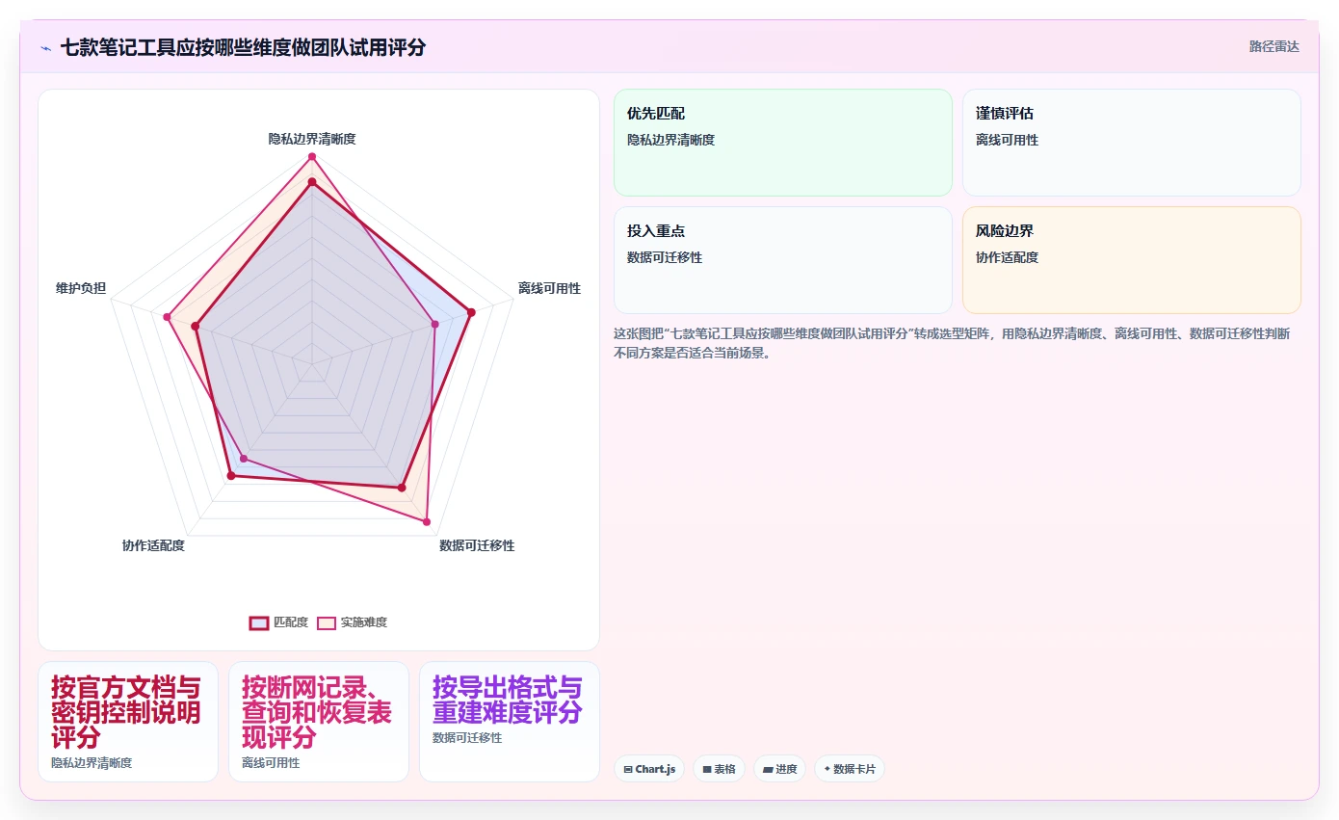The width and height of the screenshot is (1339, 820).
Task: Open the 优先匹配 card
Action: coord(782,143)
